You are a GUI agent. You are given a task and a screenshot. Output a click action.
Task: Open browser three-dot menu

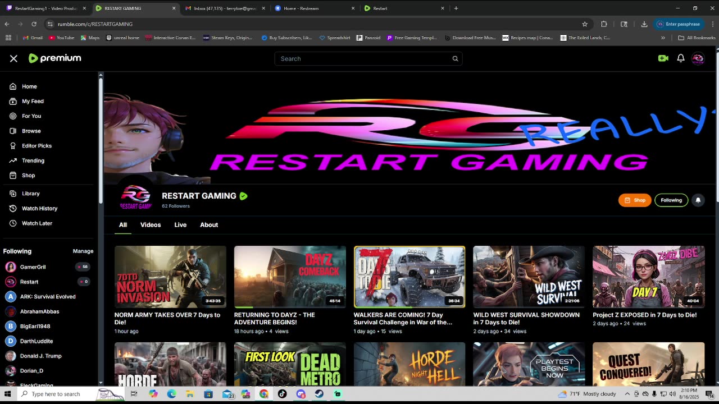[712, 24]
